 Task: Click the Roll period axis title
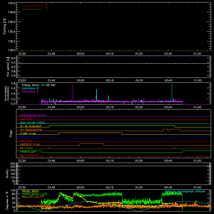pos(8,67)
